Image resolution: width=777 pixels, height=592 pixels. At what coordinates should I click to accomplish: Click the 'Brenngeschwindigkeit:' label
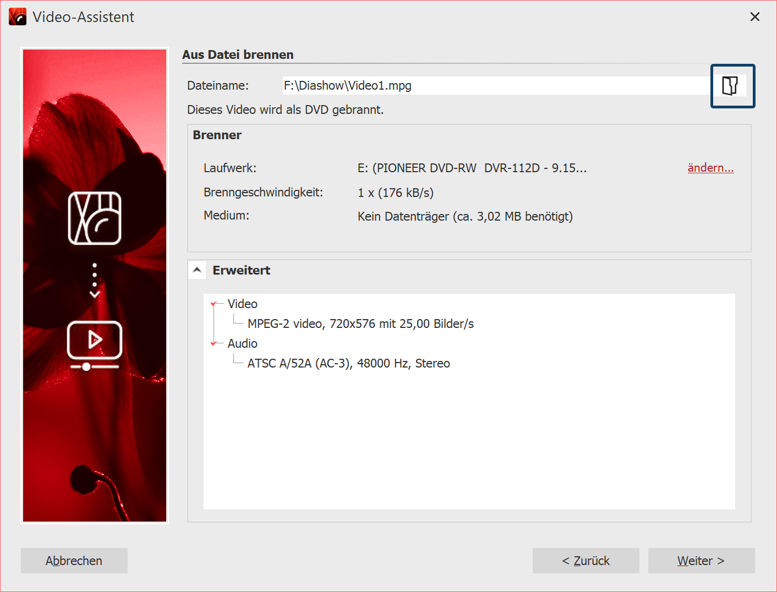pyautogui.click(x=264, y=192)
